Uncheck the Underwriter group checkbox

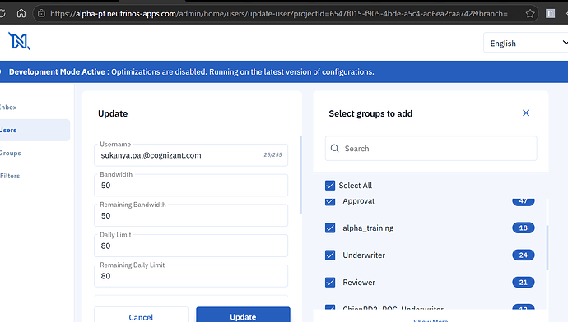click(x=330, y=255)
